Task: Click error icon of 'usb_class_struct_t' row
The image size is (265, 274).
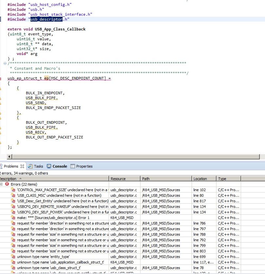Action: pyautogui.click(x=13, y=268)
